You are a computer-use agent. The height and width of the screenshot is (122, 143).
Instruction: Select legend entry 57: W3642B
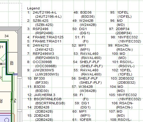coord(82,87)
